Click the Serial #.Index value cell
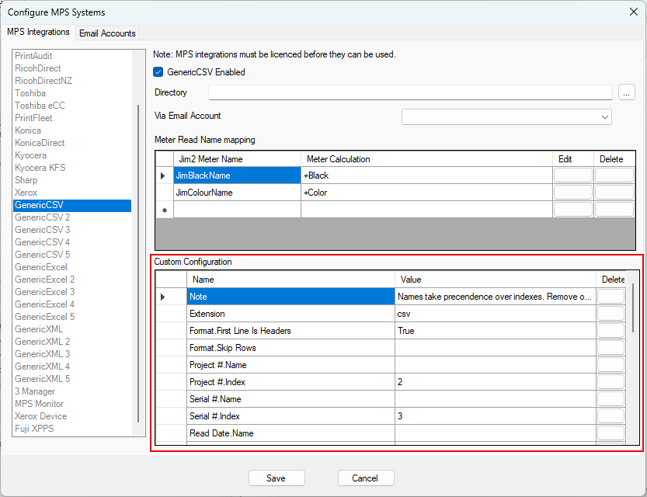The width and height of the screenshot is (647, 497). point(496,416)
